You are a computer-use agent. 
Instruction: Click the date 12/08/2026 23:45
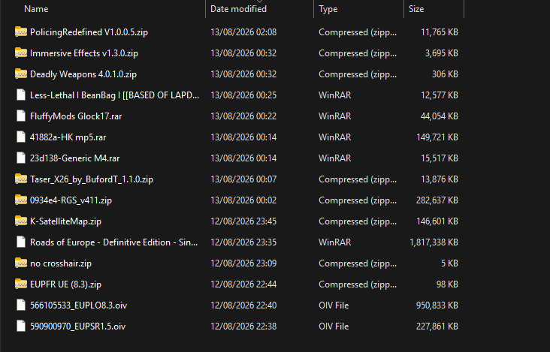click(243, 221)
